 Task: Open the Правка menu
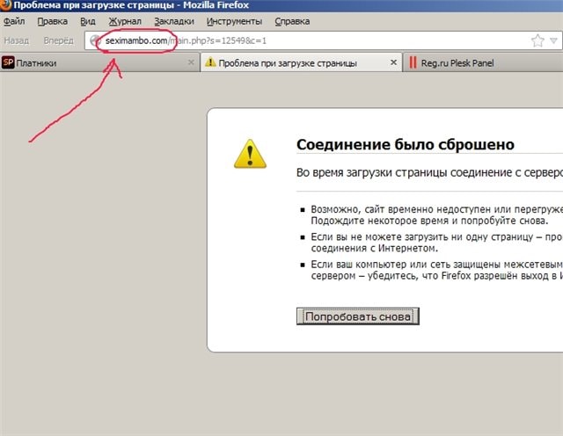point(53,21)
